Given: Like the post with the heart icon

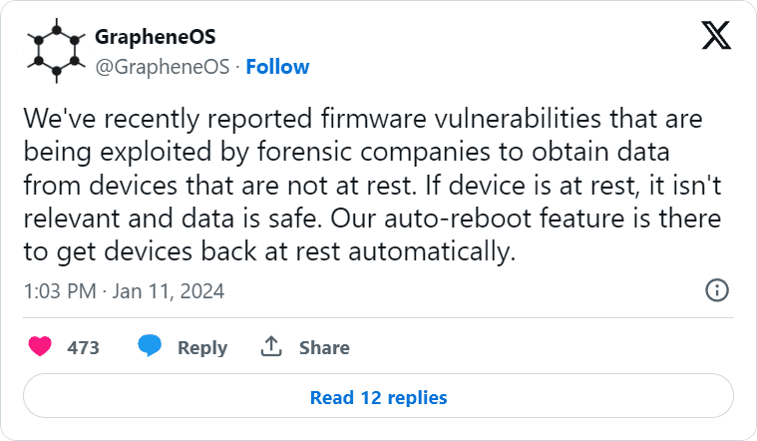Looking at the screenshot, I should click(41, 347).
